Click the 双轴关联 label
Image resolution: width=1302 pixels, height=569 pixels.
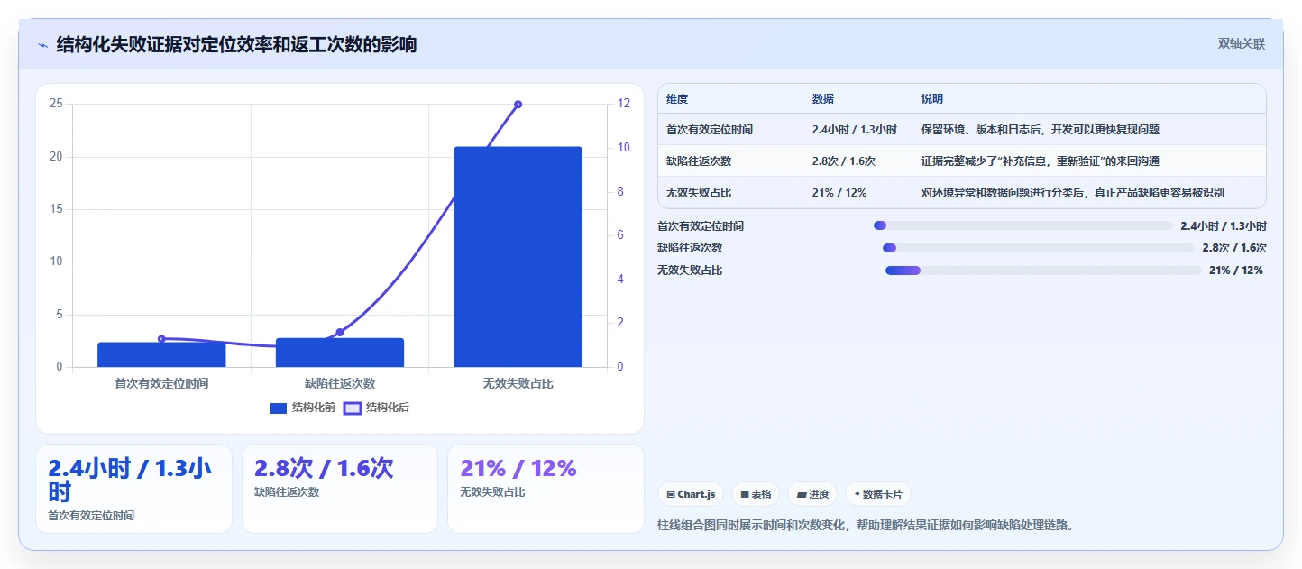[x=1242, y=43]
